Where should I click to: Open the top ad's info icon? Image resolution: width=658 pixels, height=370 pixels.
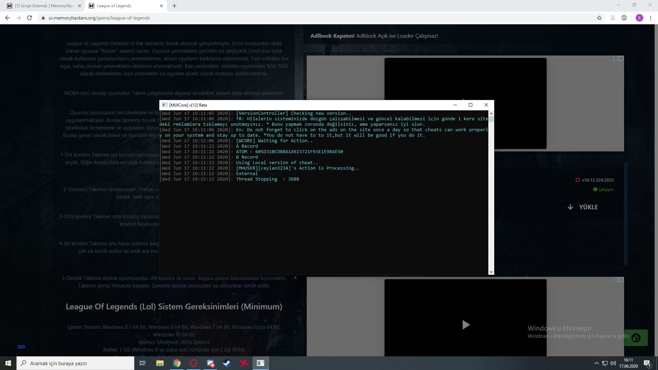point(616,59)
